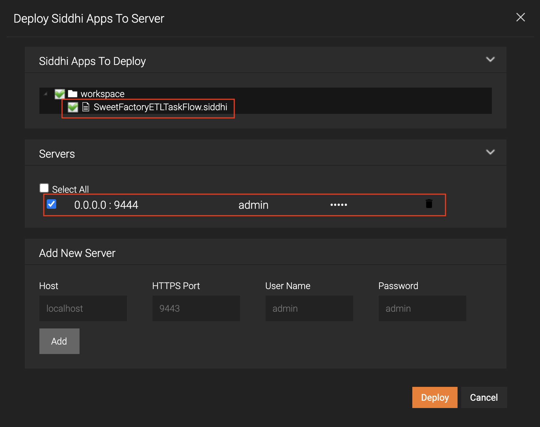Image resolution: width=540 pixels, height=427 pixels.
Task: Cancel the deployment dialog
Action: coord(484,397)
